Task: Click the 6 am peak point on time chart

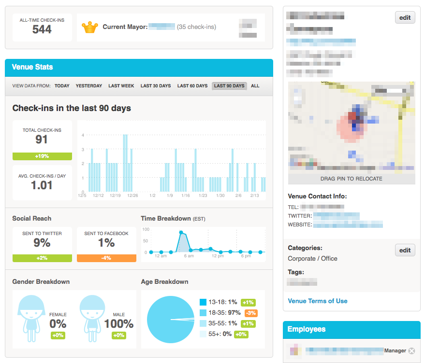Action: coord(181,233)
